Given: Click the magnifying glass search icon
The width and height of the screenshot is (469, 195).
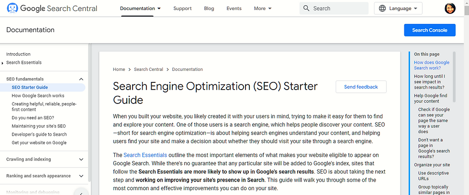Looking at the screenshot, I should (307, 8).
